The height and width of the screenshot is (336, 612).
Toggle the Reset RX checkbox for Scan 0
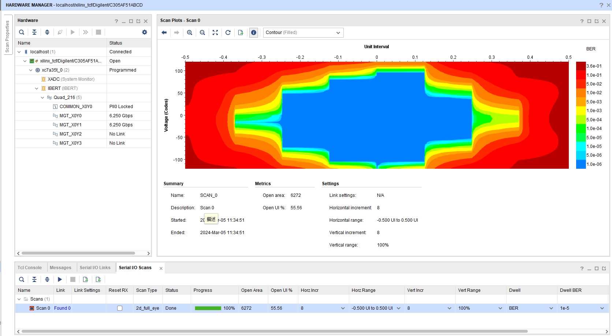point(120,308)
